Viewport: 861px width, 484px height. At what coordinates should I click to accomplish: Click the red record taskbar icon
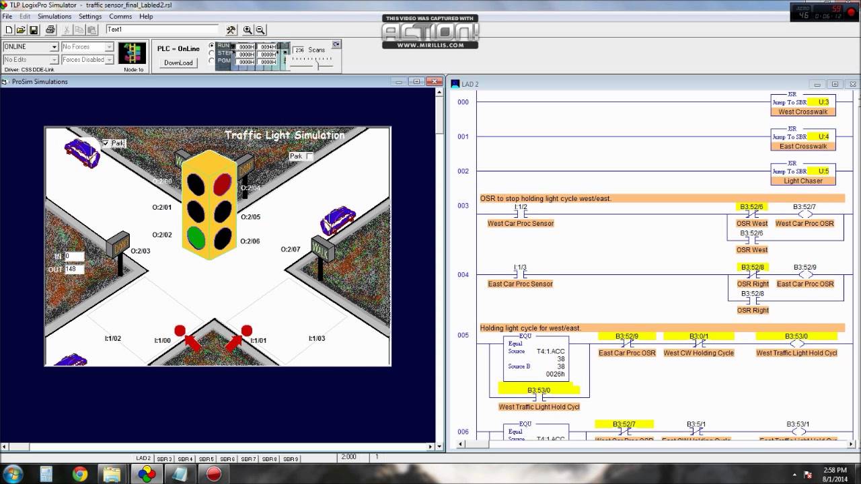(x=214, y=474)
